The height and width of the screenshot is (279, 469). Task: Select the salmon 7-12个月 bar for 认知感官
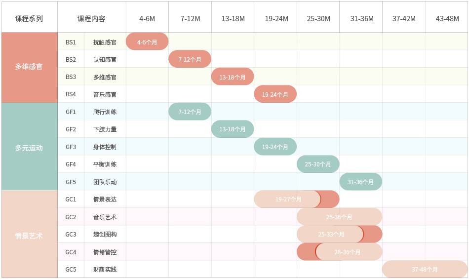click(190, 59)
